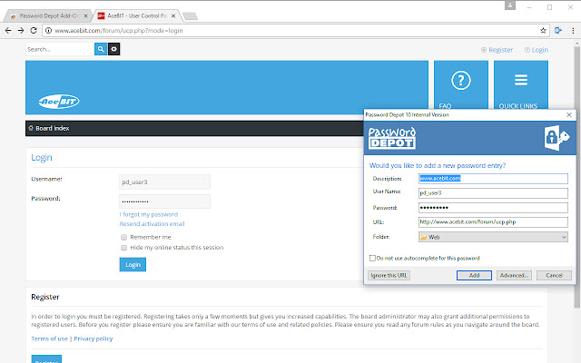Click the browser address bar

point(294,31)
